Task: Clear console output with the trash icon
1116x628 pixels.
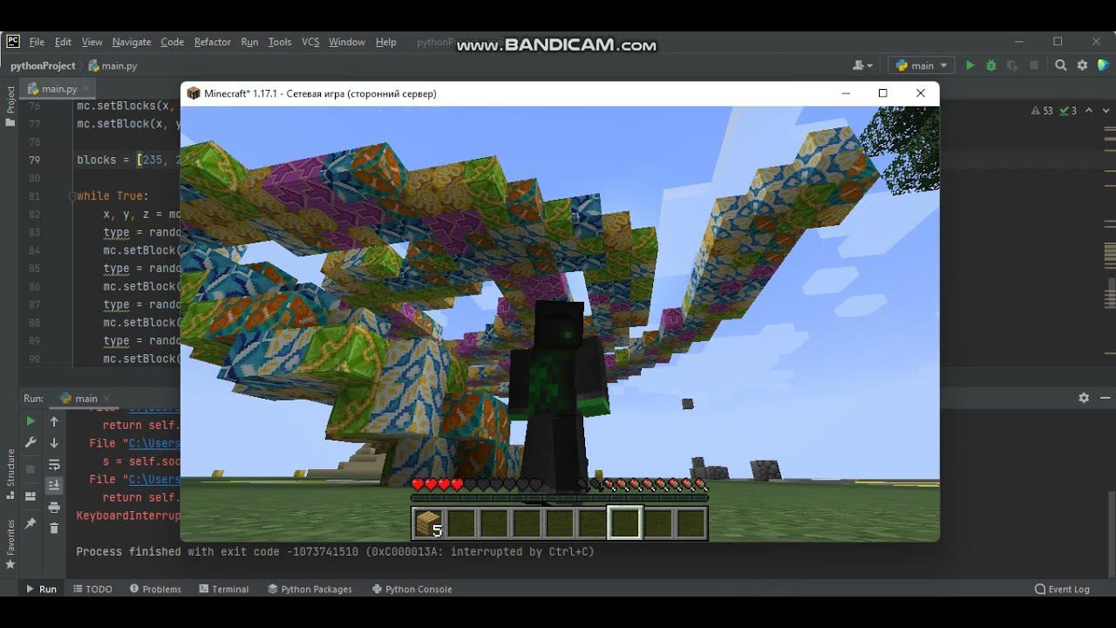Action: (x=54, y=528)
